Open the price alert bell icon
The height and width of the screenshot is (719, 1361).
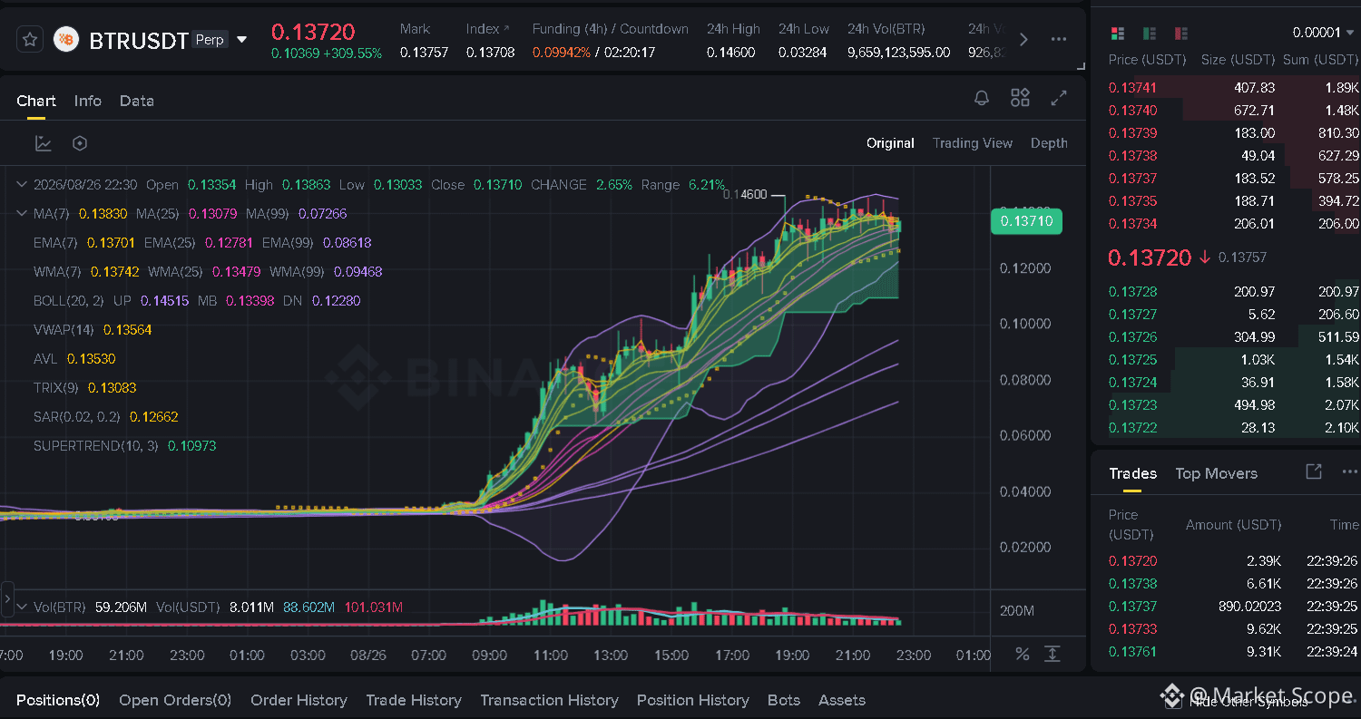pos(982,98)
